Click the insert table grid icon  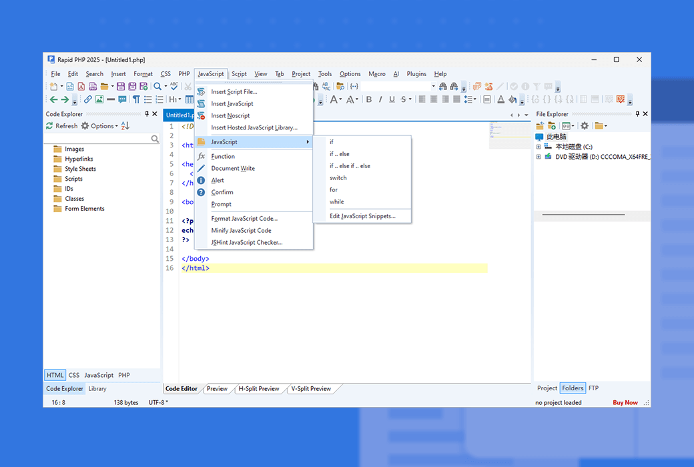[190, 99]
